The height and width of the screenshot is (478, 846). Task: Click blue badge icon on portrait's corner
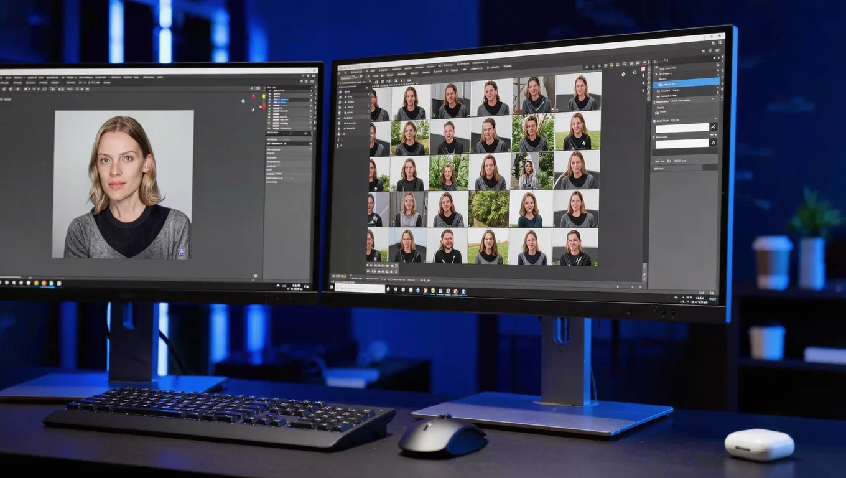(182, 252)
